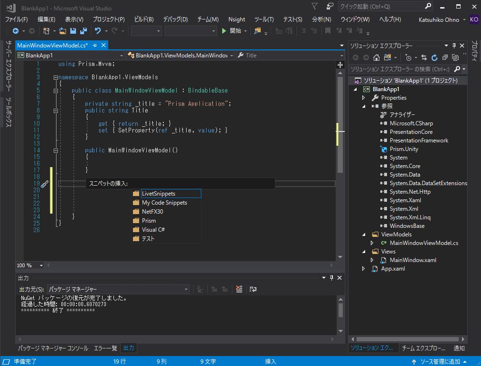The width and height of the screenshot is (481, 366).
Task: Click the Home icon in Solution Explorer
Action: (x=377, y=57)
